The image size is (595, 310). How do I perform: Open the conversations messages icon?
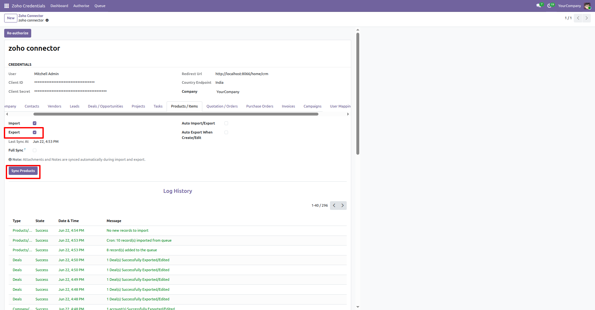pos(539,5)
